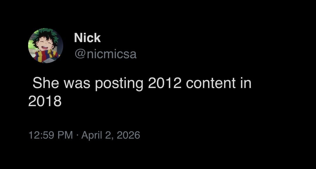Click the @ symbol in the handle

[x=80, y=54]
